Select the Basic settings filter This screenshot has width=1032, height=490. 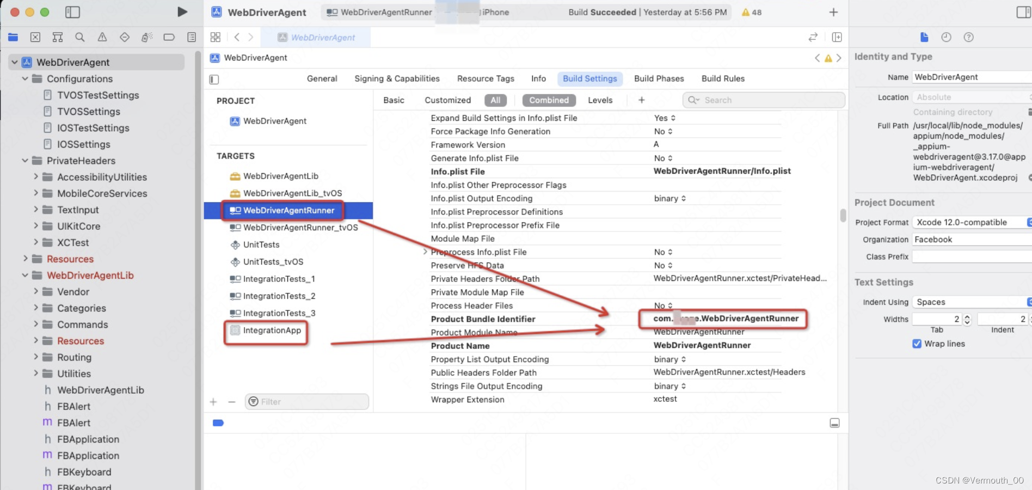(x=394, y=100)
